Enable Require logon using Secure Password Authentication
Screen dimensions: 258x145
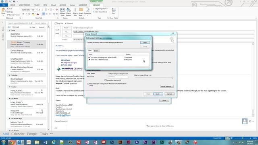(x=88, y=84)
